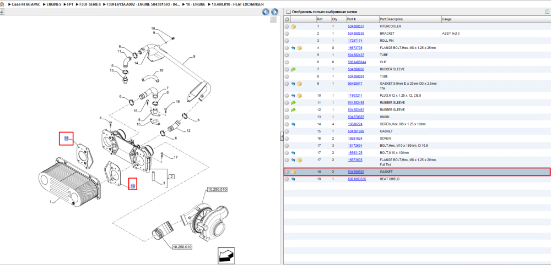Screen dimensions: 551x265
Task: Click the large arrow icon below the diagram
Action: 226,256
